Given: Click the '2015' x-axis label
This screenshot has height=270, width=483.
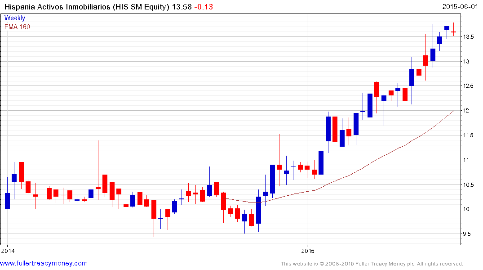Looking at the screenshot, I should pos(307,251).
